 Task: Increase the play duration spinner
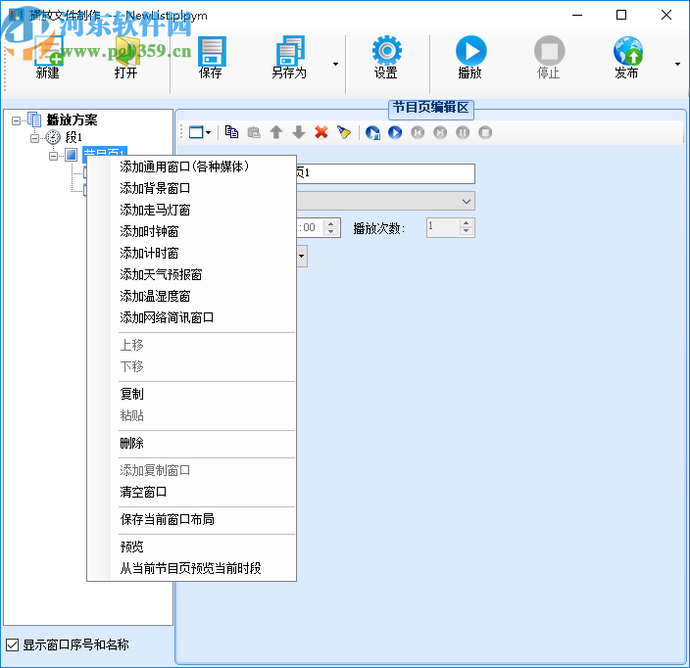(331, 223)
